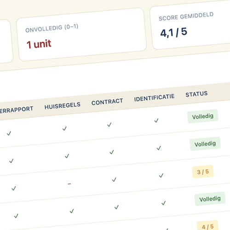Click the first row HUISREGELS checkmark

[64, 128]
